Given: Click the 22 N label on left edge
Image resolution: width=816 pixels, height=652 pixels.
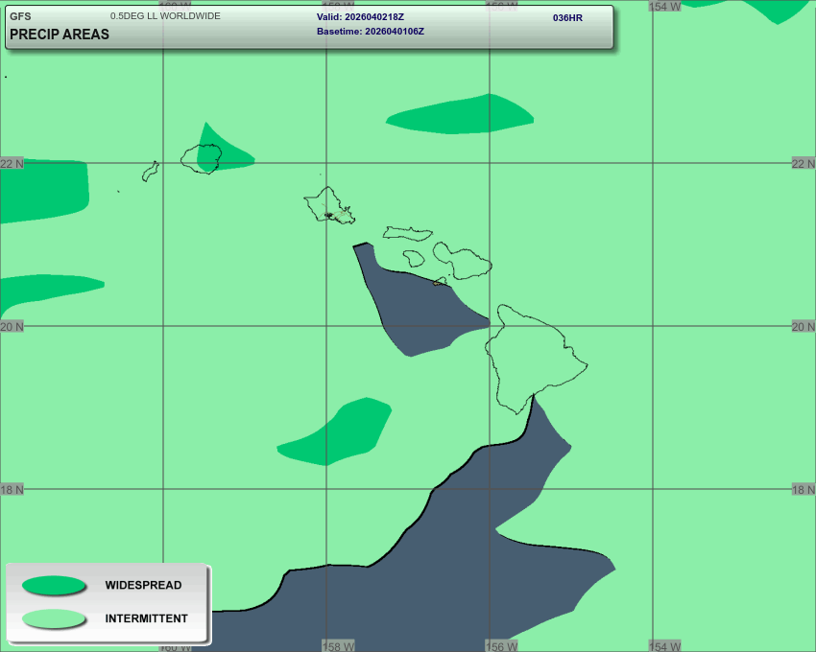Looking at the screenshot, I should pyautogui.click(x=12, y=163).
